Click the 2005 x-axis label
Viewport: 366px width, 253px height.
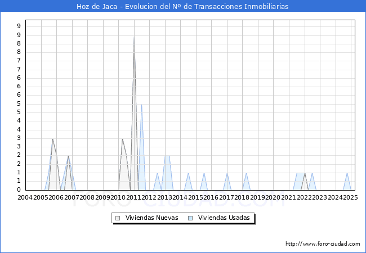[x=41, y=197]
